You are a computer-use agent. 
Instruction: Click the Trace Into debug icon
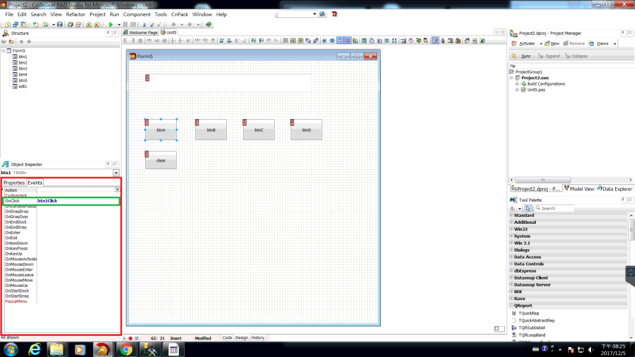[144, 24]
